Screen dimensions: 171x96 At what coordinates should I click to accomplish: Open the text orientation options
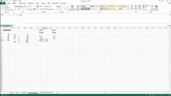tap(41, 6)
